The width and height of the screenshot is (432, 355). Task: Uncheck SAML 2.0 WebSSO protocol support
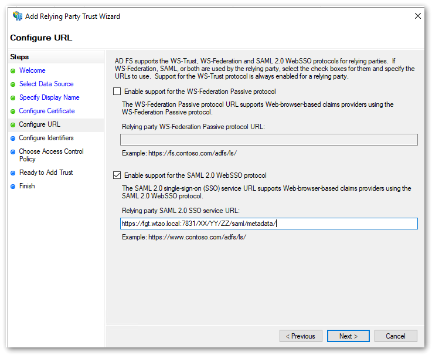tap(117, 175)
